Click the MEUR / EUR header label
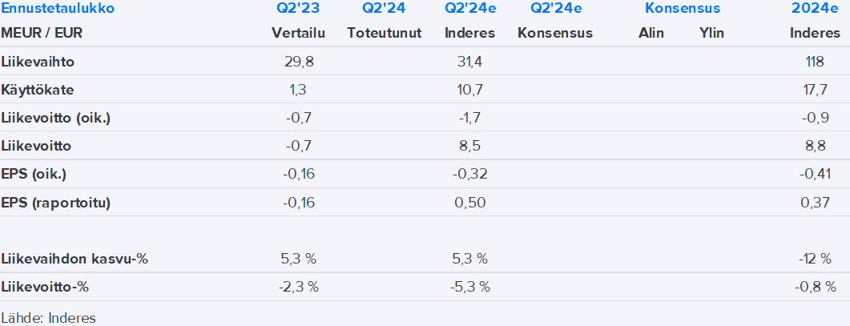 [x=41, y=33]
